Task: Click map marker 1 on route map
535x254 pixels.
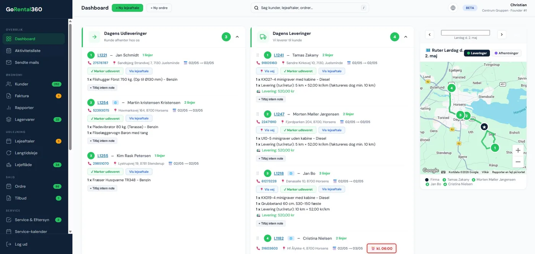Action: click(x=495, y=148)
